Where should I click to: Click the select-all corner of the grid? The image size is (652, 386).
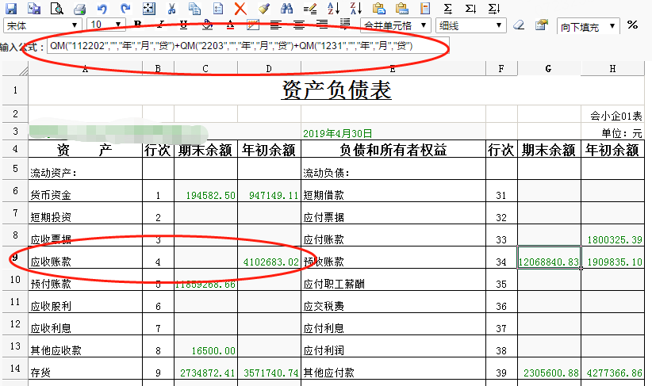point(15,68)
